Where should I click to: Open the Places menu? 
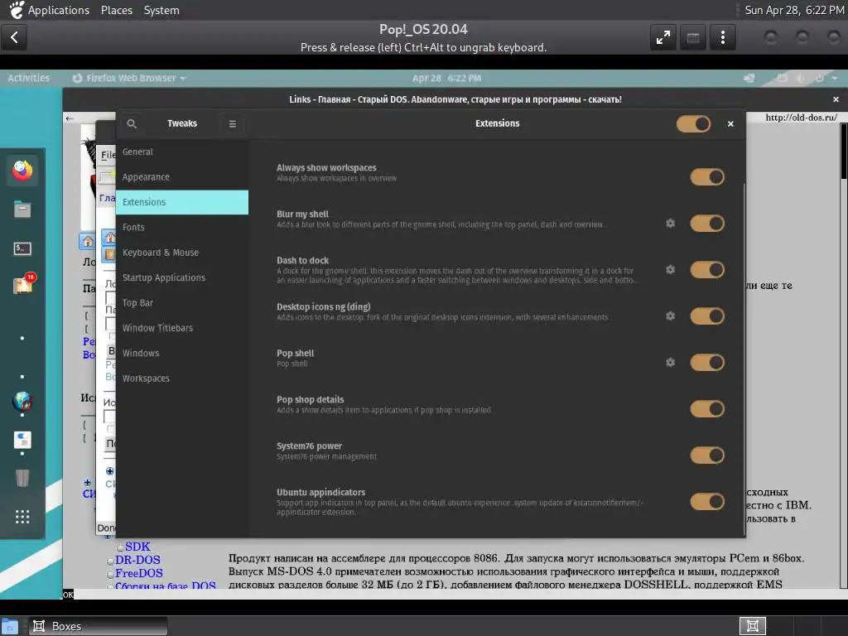pyautogui.click(x=116, y=10)
